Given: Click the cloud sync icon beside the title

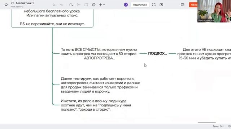Looking at the screenshot, I should pyautogui.click(x=13, y=3).
